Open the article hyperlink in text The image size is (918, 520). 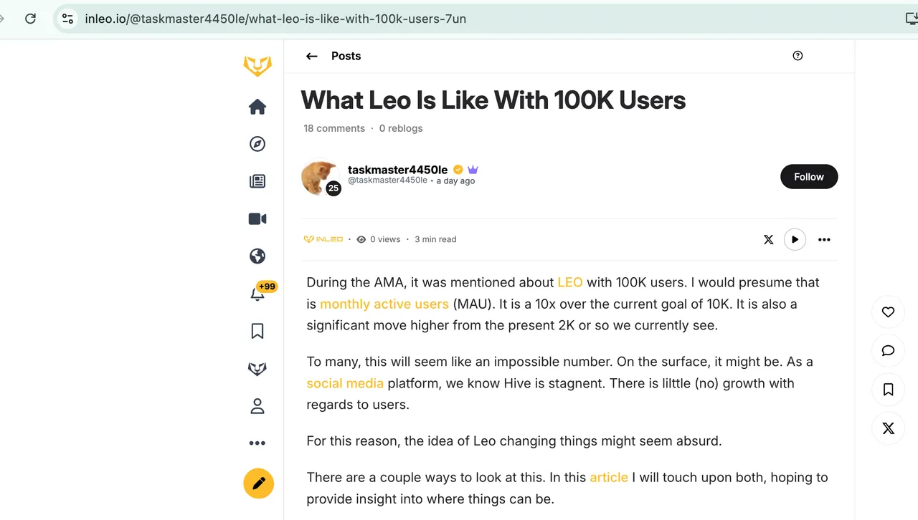coord(609,477)
